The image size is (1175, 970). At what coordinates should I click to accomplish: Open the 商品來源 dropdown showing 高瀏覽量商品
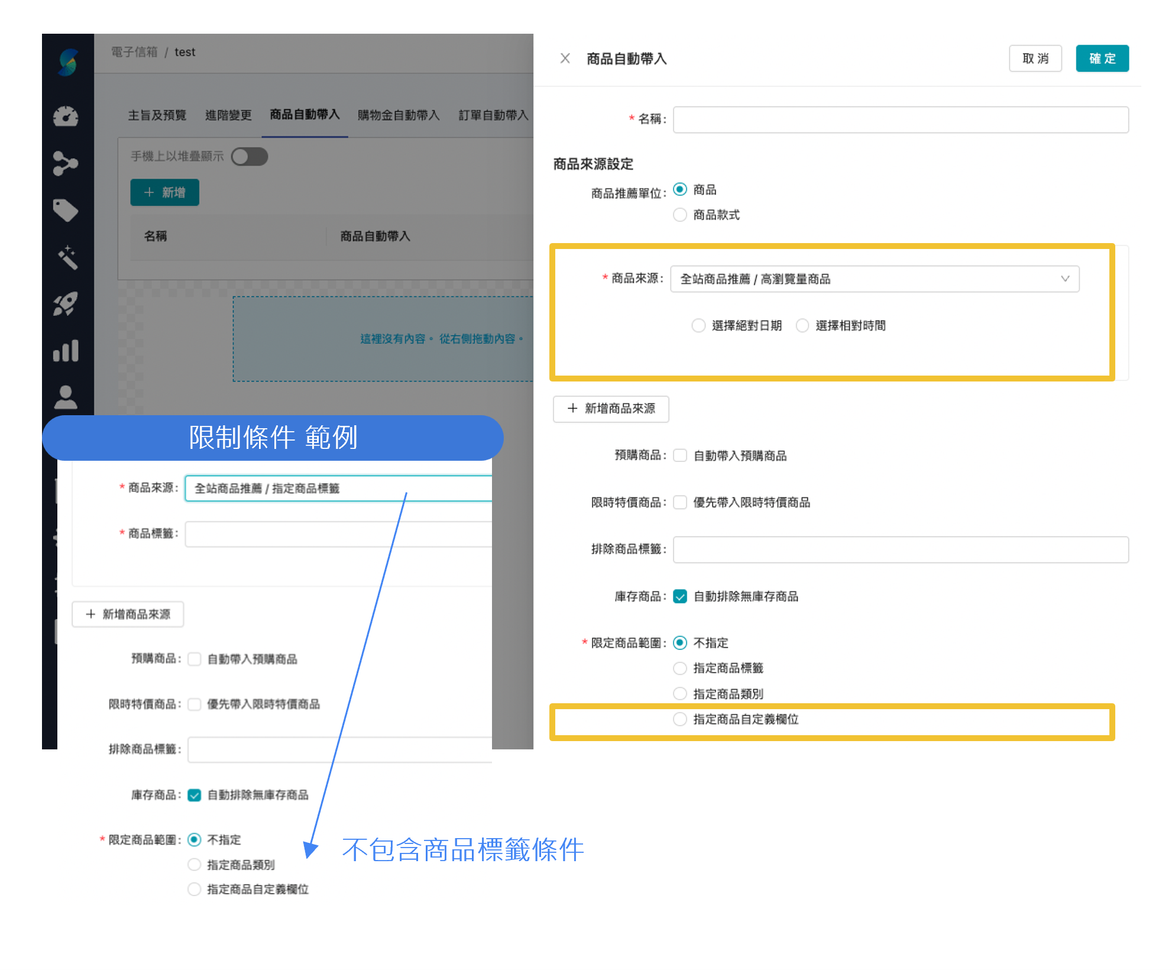coord(875,279)
